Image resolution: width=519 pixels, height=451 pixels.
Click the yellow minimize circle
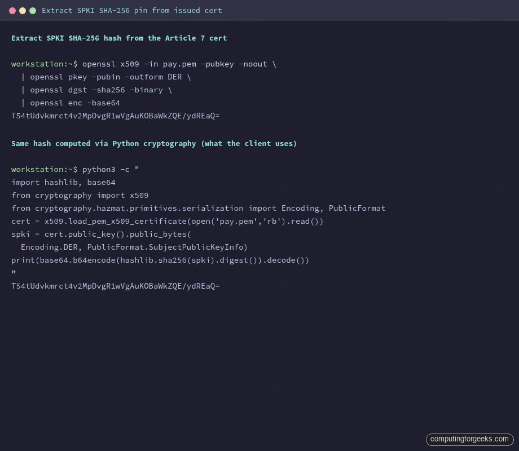[23, 10]
